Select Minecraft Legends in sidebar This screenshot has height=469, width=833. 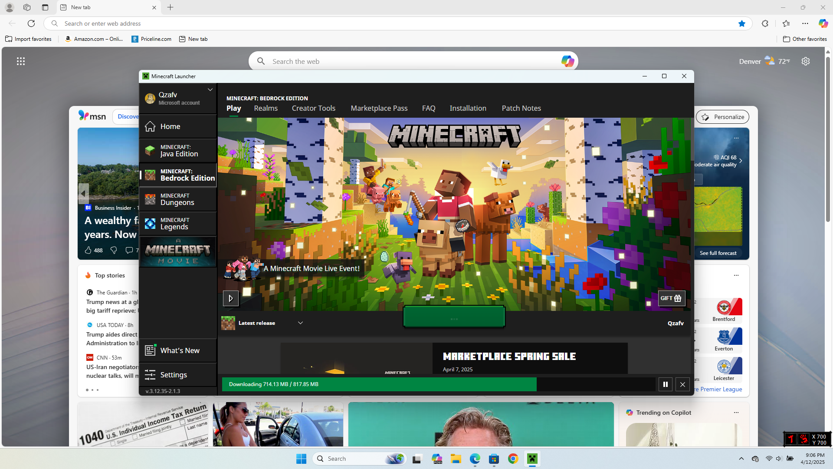pyautogui.click(x=178, y=224)
